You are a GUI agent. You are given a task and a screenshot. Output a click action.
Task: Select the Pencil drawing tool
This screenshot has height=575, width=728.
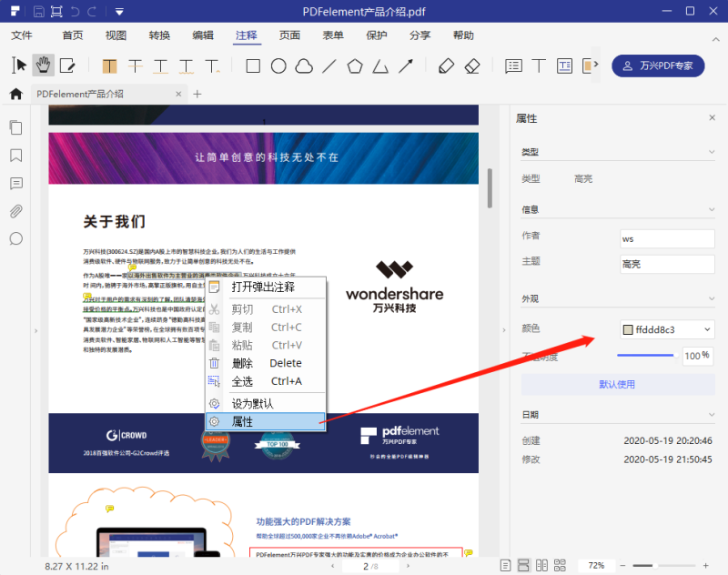tap(445, 65)
